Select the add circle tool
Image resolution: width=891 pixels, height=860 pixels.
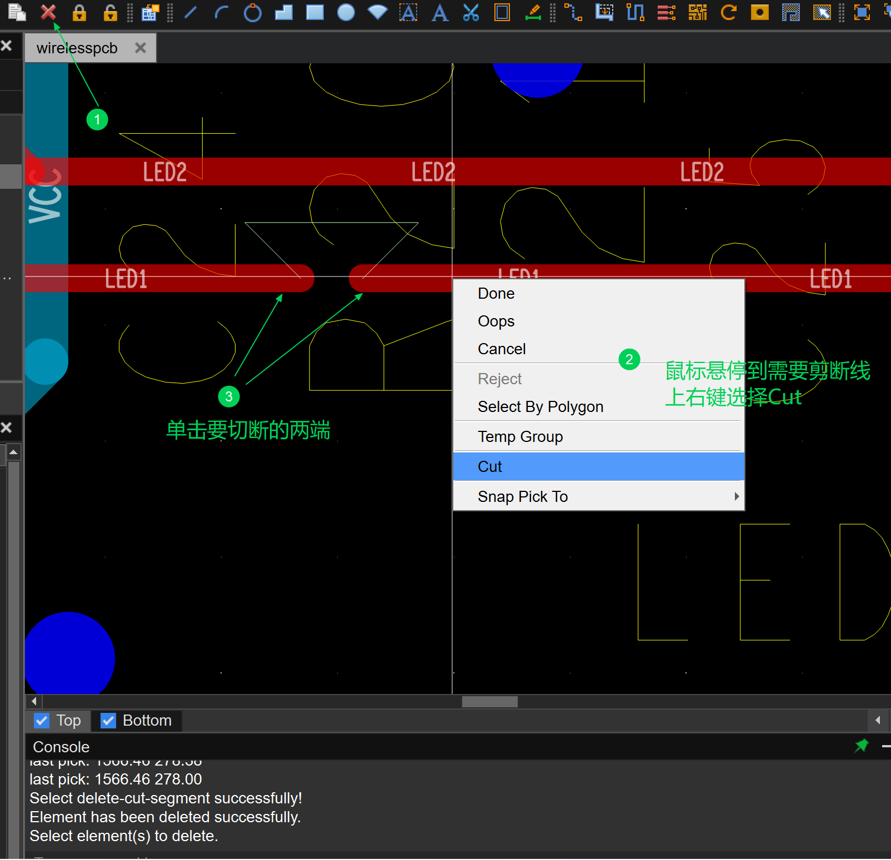coord(253,12)
